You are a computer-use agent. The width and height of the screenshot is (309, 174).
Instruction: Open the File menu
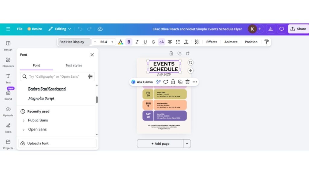click(20, 29)
